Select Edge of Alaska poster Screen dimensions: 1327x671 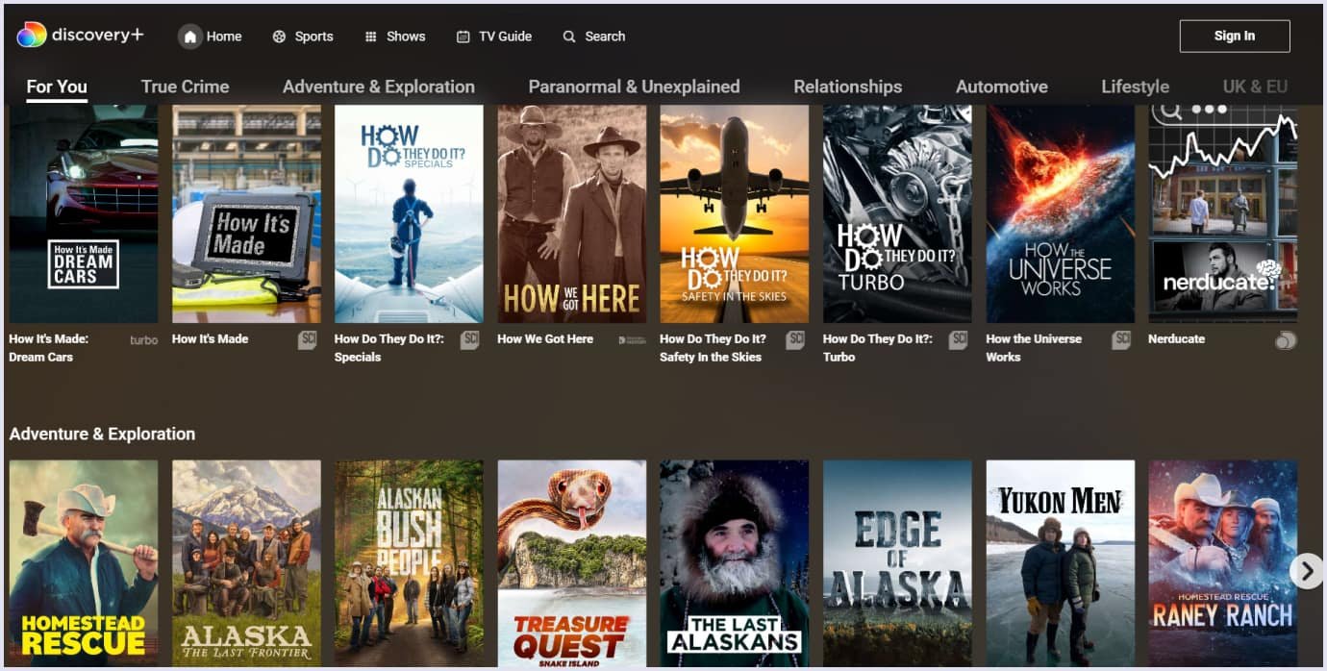click(897, 563)
